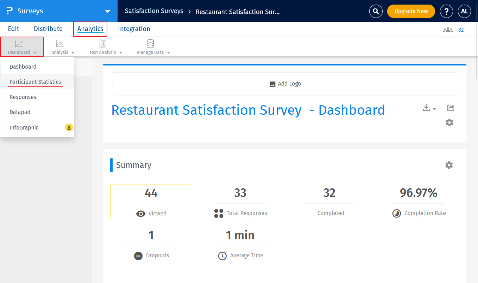Expand the Analysis toolbar dropdown
478x283 pixels.
pos(63,47)
